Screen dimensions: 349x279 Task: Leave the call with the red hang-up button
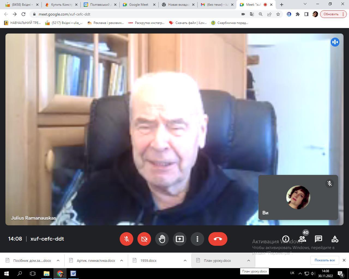218,239
